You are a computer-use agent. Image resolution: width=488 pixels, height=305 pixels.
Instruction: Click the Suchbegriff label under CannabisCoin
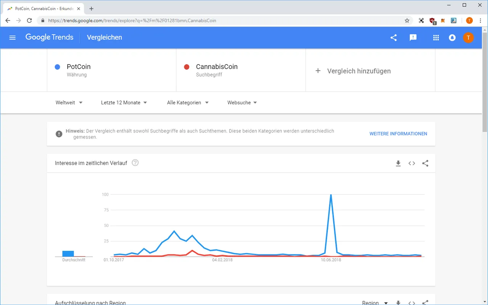tap(209, 75)
